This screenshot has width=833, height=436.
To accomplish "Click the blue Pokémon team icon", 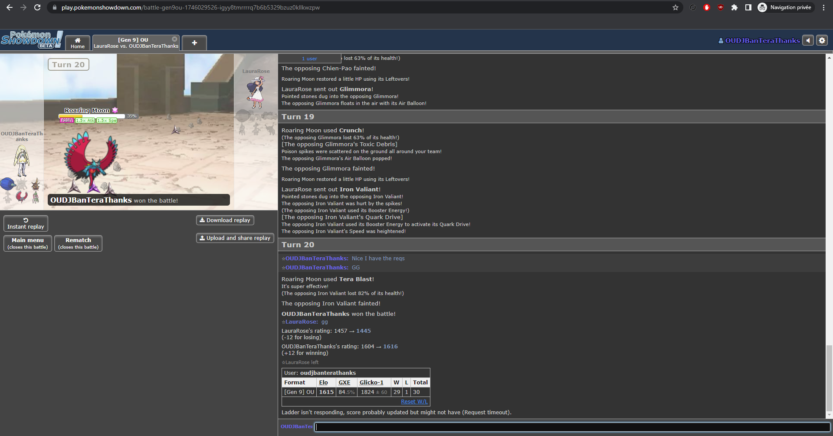I will [8, 184].
